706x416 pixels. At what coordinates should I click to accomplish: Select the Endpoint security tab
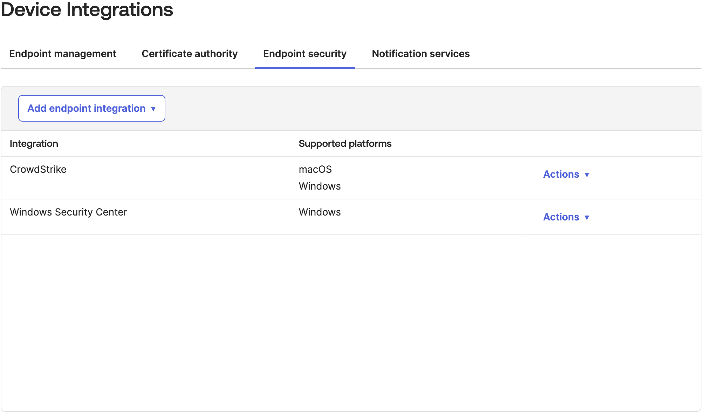304,54
